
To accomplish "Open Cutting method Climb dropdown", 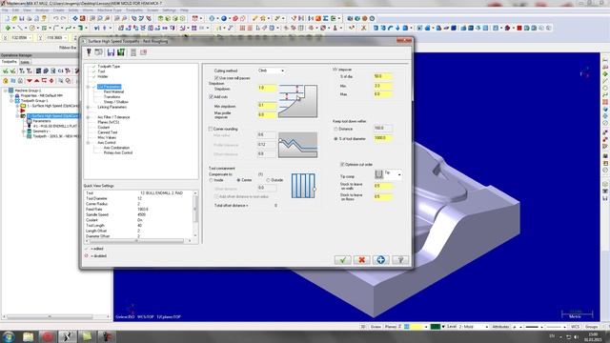I will [x=271, y=71].
